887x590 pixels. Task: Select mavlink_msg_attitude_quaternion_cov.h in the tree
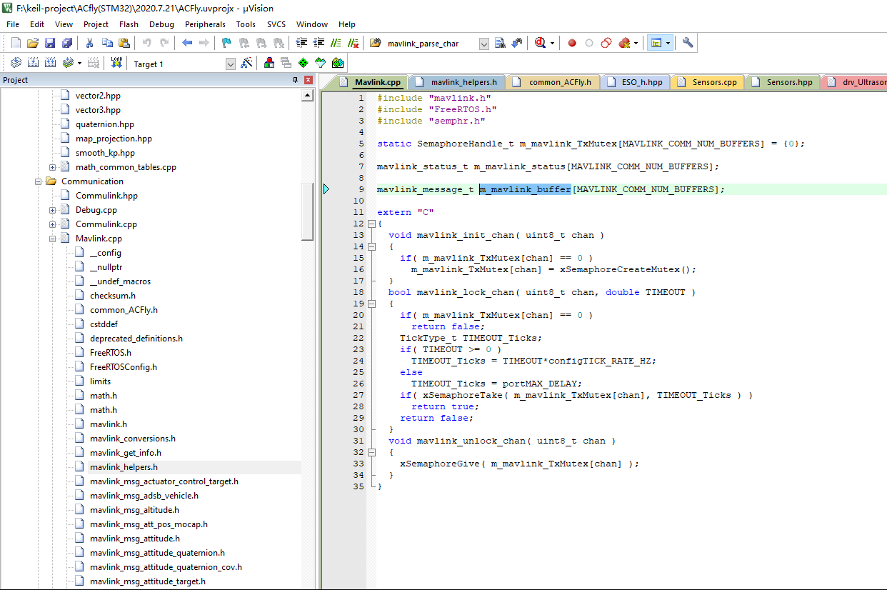click(x=166, y=567)
